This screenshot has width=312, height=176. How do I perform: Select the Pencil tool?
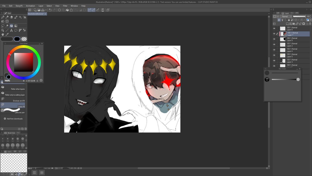[7, 17]
